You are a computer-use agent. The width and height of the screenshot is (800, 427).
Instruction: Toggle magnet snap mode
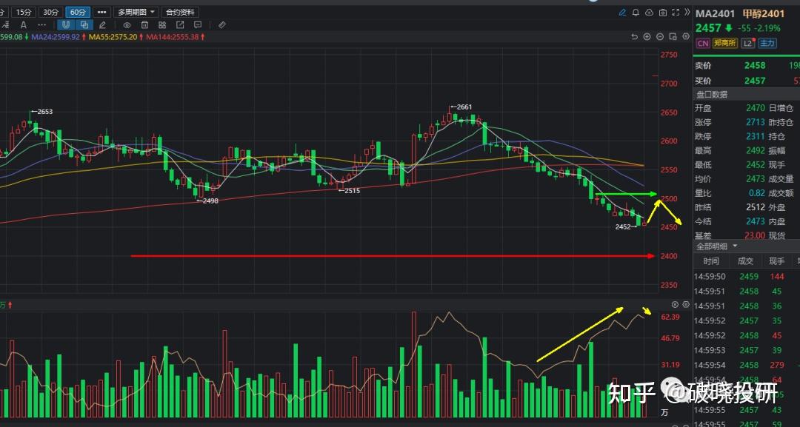click(66, 24)
